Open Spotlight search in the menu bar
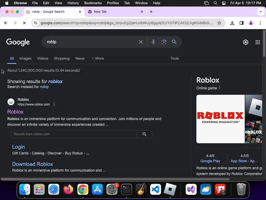 point(215,3)
